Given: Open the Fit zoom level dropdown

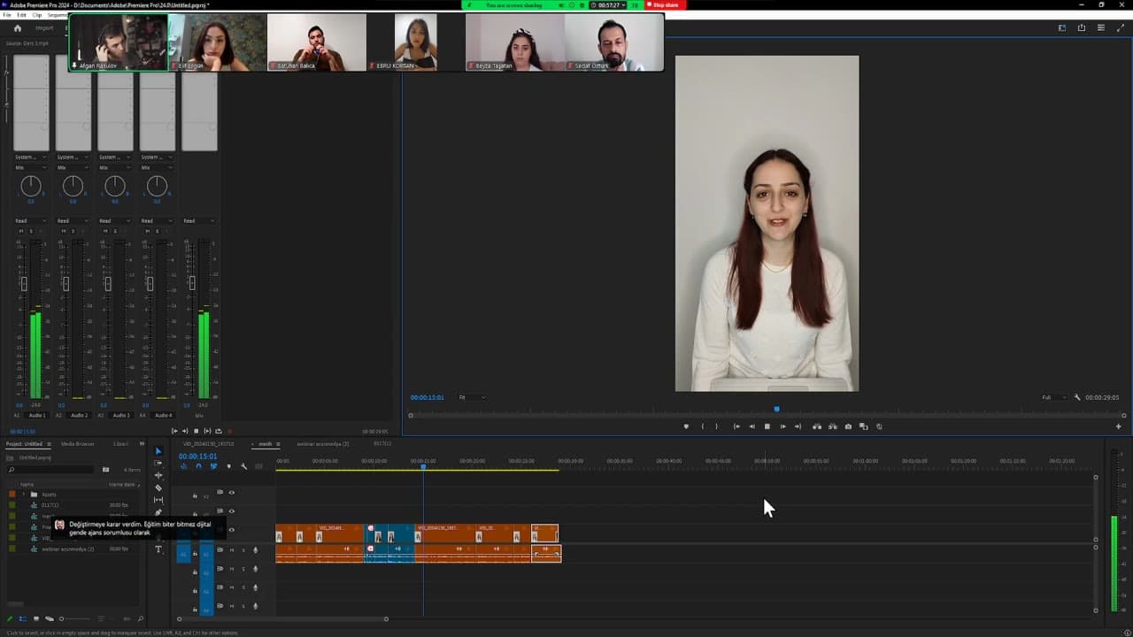Looking at the screenshot, I should [471, 397].
